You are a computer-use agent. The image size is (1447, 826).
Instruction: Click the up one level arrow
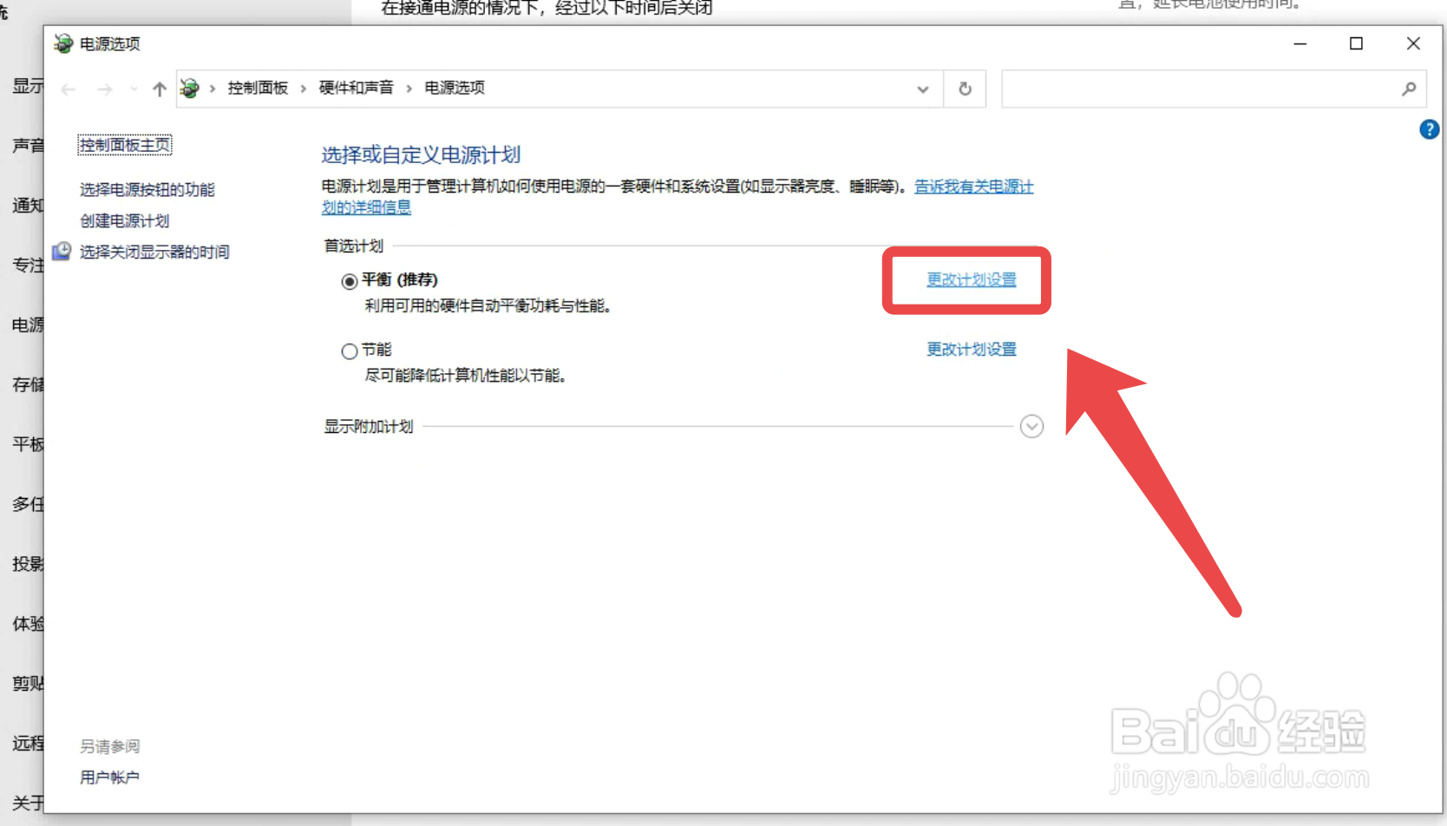pos(160,88)
